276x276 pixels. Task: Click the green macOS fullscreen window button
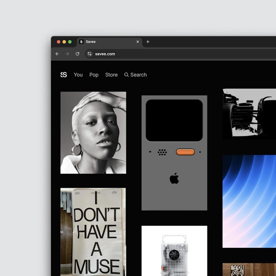point(70,42)
